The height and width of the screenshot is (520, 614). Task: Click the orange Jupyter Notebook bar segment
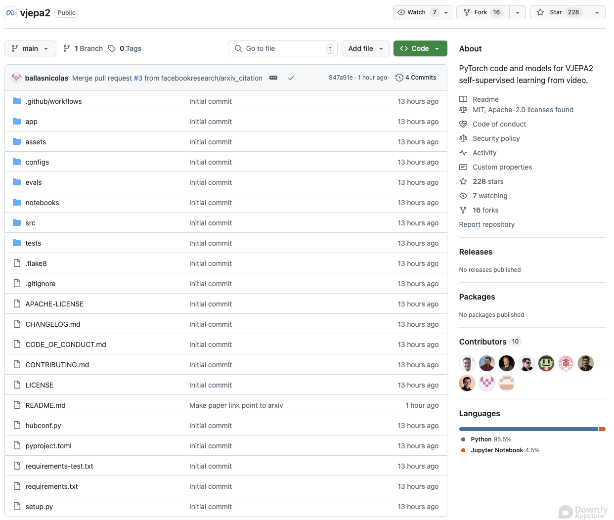[602, 429]
